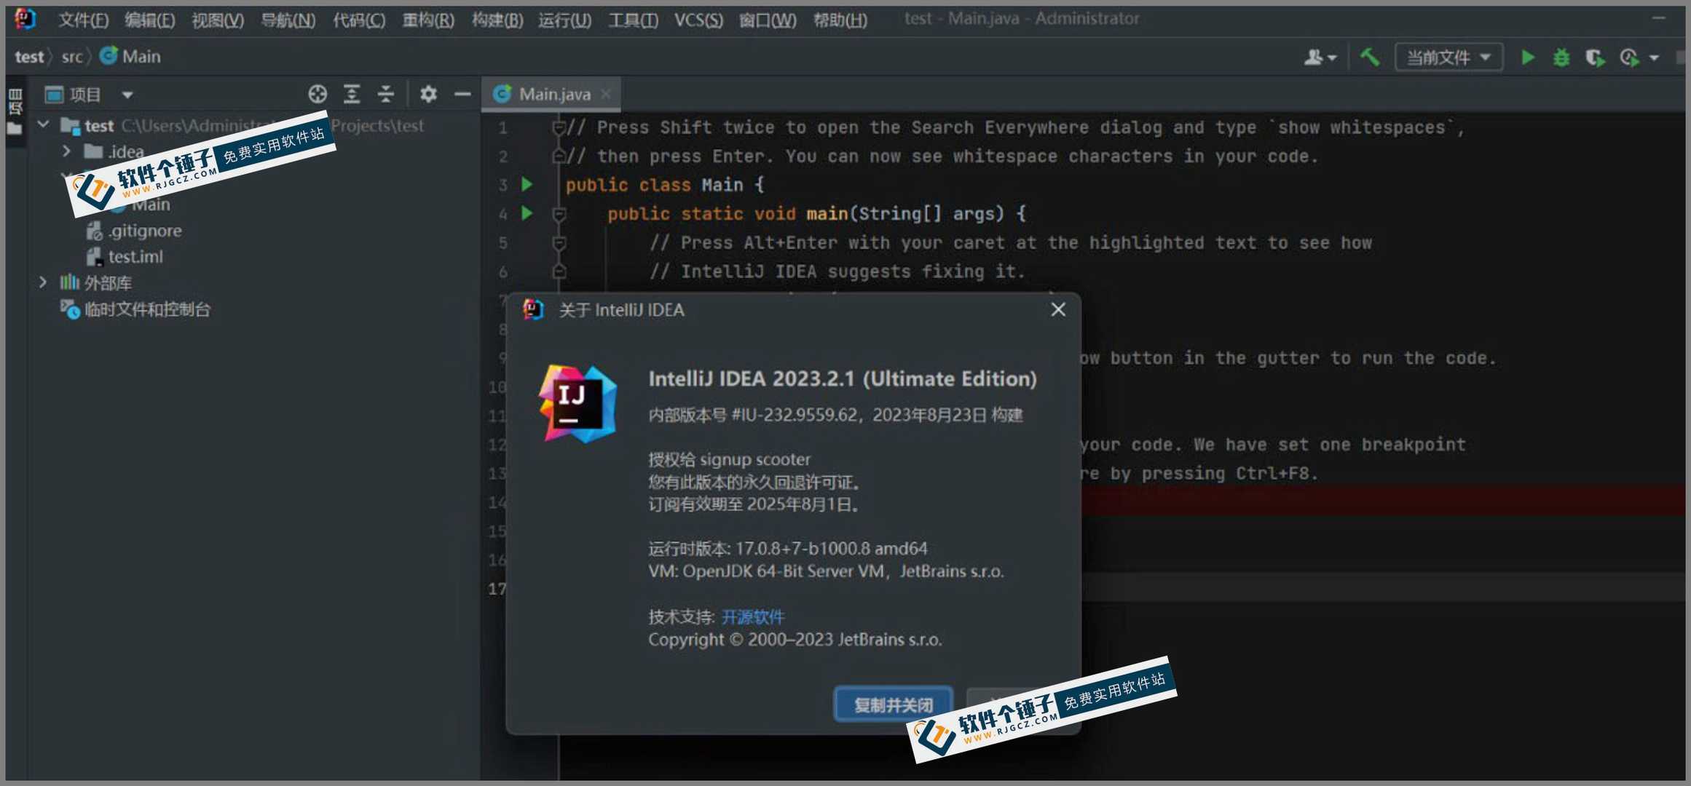The image size is (1691, 786).
Task: Build the project with hammer icon
Action: [x=1369, y=56]
